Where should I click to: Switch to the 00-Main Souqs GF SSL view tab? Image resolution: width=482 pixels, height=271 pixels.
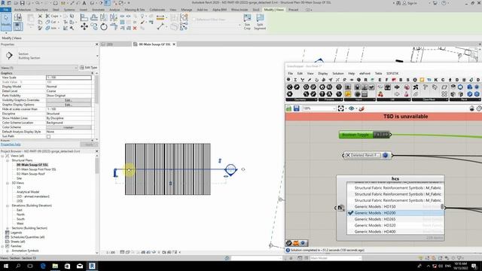pyautogui.click(x=154, y=44)
